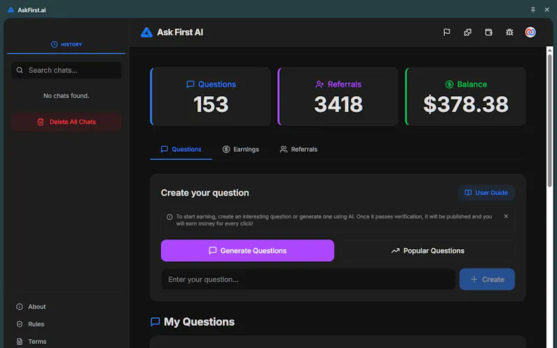Switch to the Questions tab
Viewport: 557px width, 348px height.
pos(181,149)
